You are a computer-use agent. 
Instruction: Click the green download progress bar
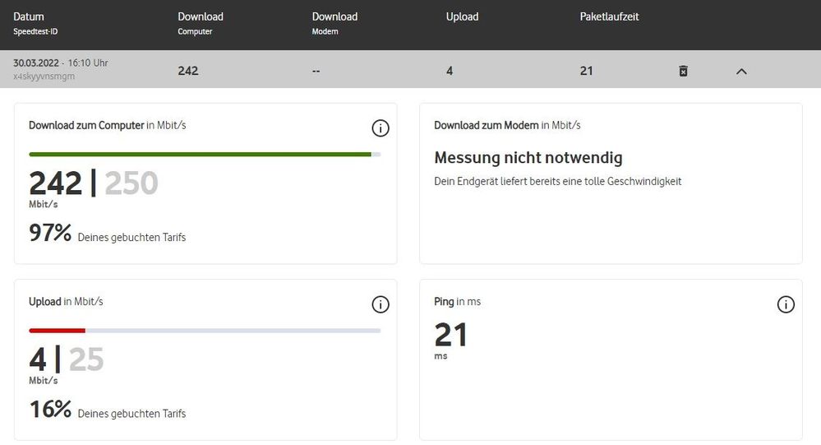point(200,154)
